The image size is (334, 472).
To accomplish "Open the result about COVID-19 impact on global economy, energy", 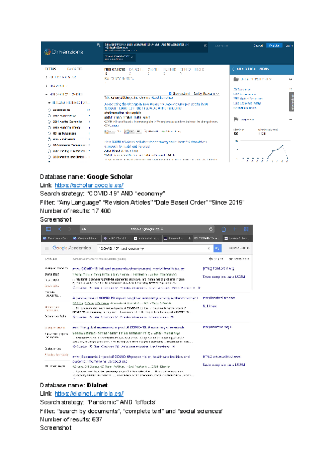I will coord(135,298).
